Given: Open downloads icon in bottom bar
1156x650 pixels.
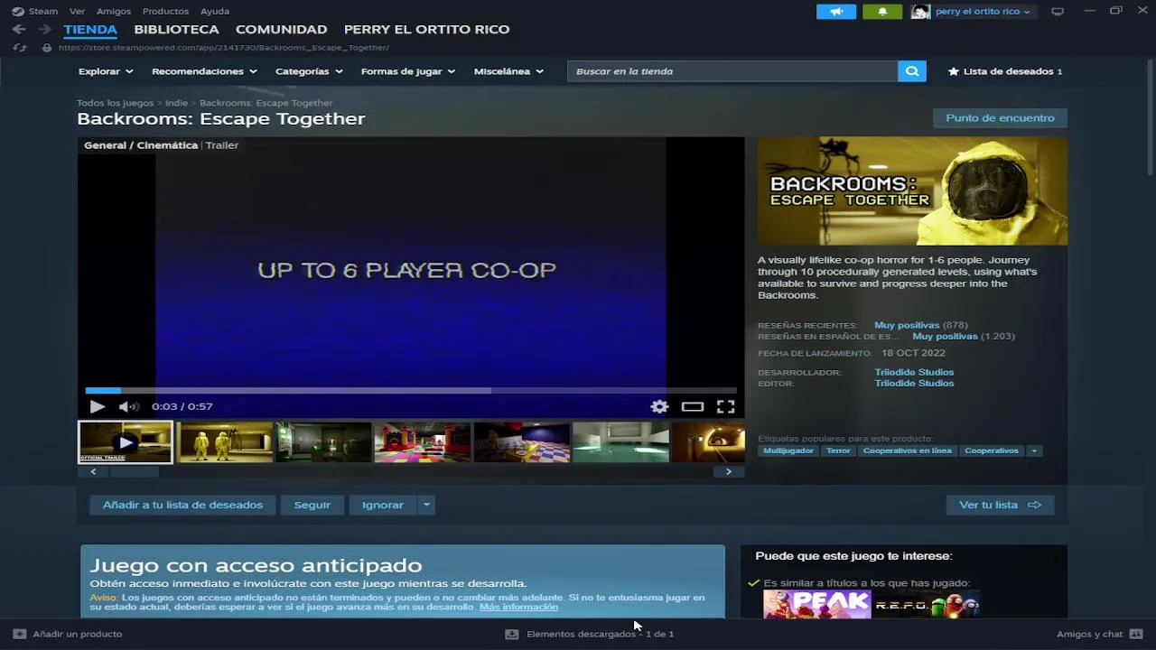Looking at the screenshot, I should click(512, 634).
